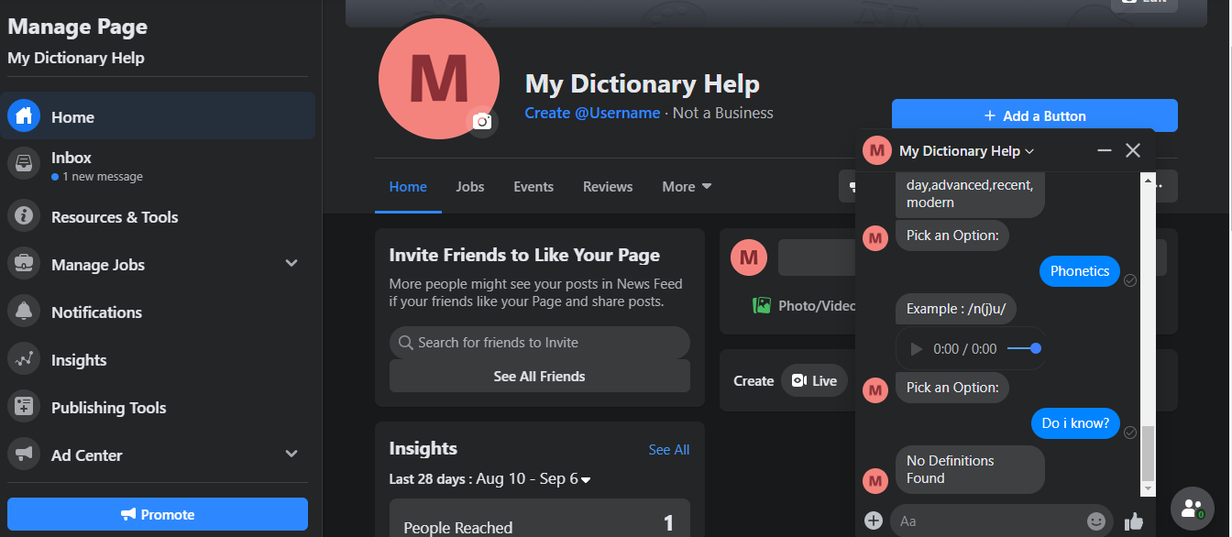
Task: Click the Live video button
Action: [814, 380]
